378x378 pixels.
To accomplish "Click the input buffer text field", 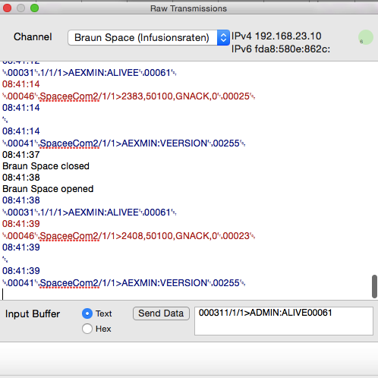I will 284,321.
